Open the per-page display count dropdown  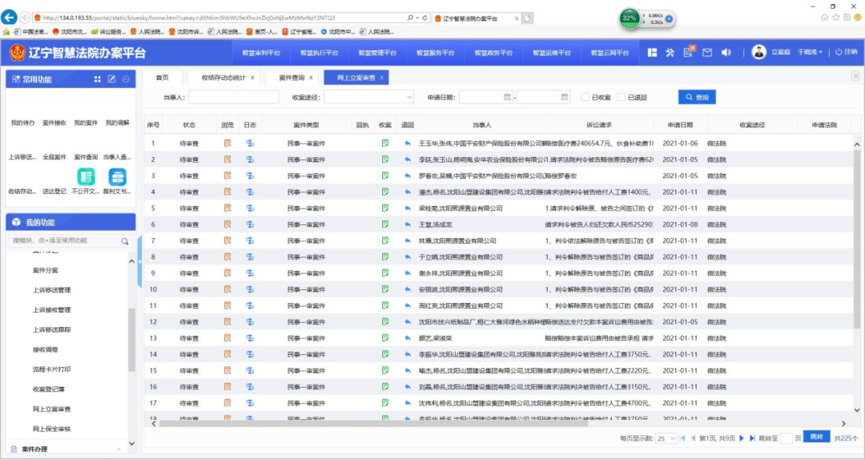coord(666,438)
